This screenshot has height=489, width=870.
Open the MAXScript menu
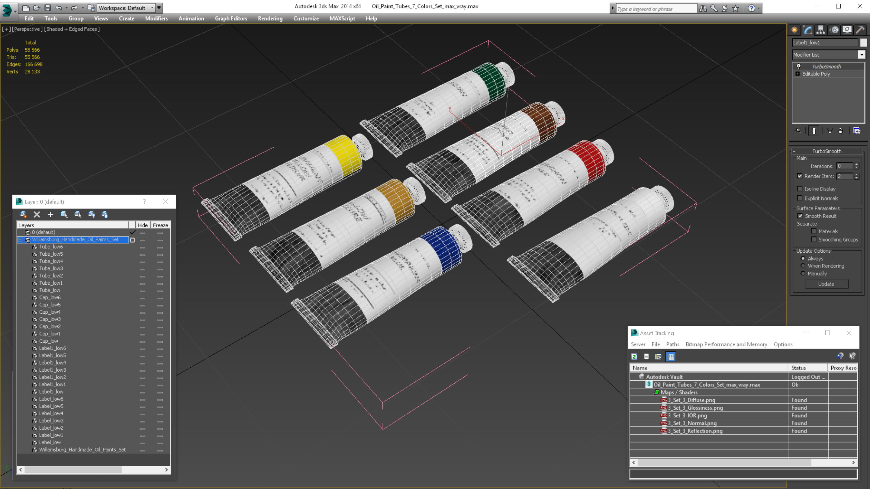click(x=342, y=18)
